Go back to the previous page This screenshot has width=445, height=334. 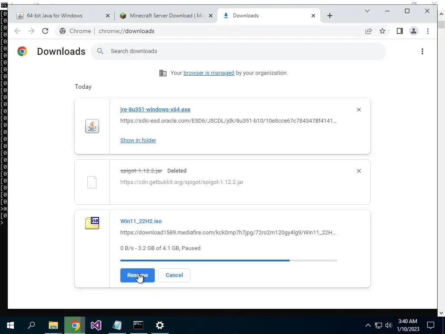tap(17, 31)
